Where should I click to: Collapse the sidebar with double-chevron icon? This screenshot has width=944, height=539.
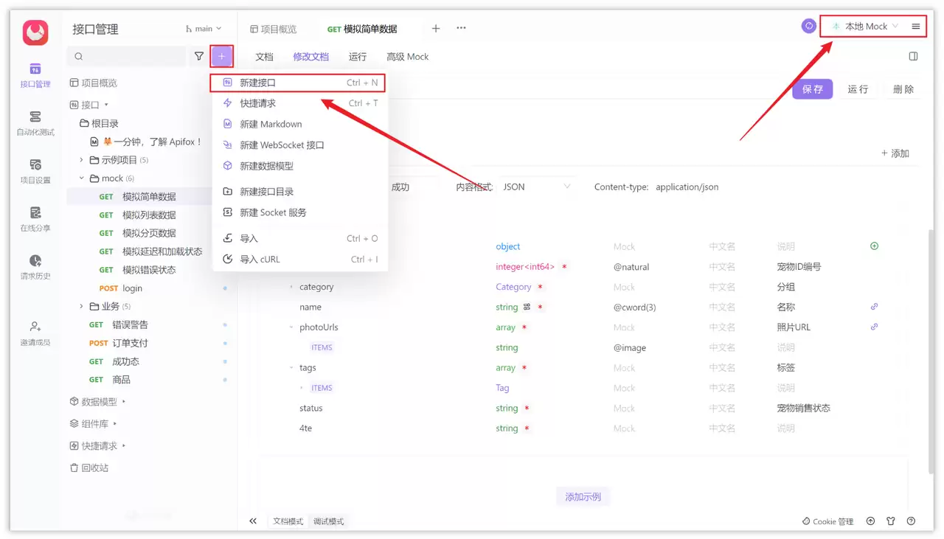coord(253,521)
